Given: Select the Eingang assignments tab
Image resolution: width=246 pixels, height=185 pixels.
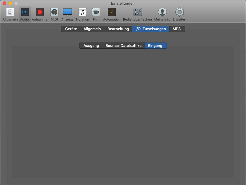Looking at the screenshot, I should [x=155, y=46].
